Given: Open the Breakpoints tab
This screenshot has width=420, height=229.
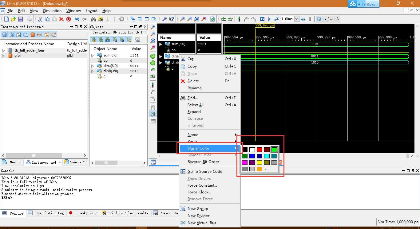Looking at the screenshot, I should (83, 213).
